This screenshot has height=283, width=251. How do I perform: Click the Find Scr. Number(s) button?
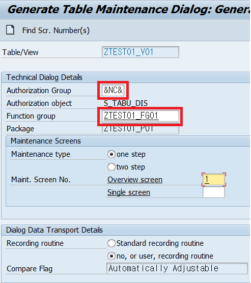click(x=56, y=31)
